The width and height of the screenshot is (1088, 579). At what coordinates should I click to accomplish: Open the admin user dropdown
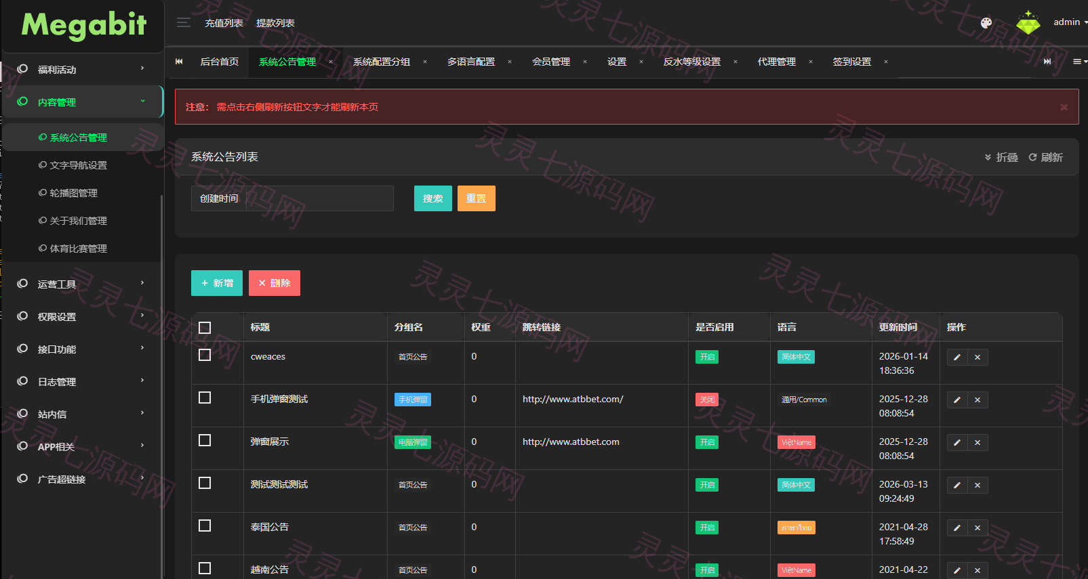[x=1070, y=22]
